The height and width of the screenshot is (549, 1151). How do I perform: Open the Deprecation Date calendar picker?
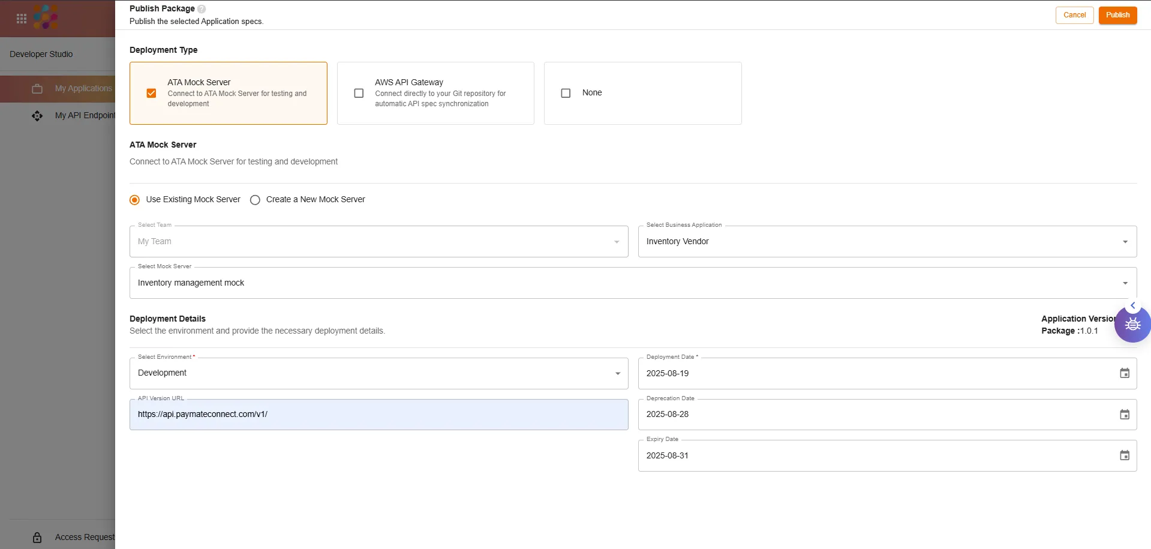[1124, 415]
